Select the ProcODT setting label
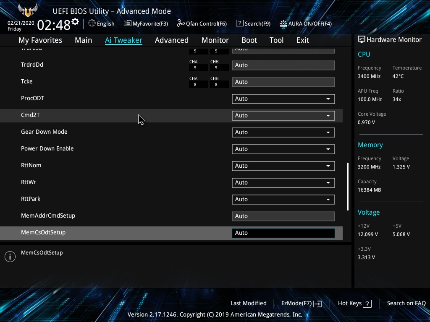 pos(33,98)
